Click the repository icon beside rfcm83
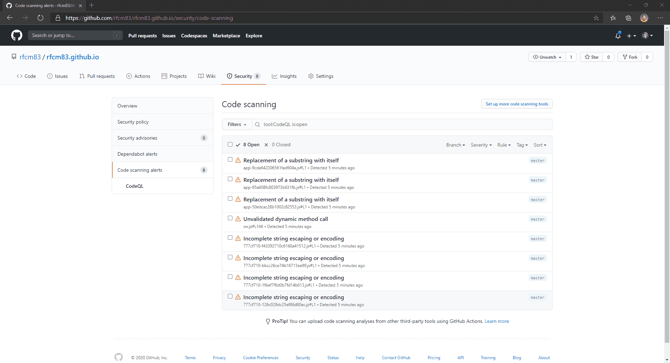The height and width of the screenshot is (363, 670). coord(14,57)
